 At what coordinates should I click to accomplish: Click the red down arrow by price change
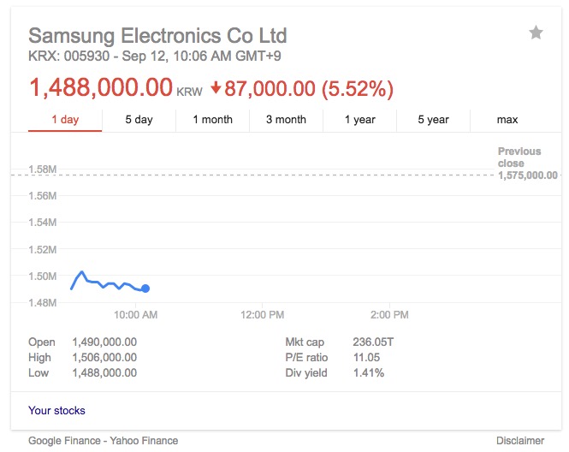click(x=216, y=87)
